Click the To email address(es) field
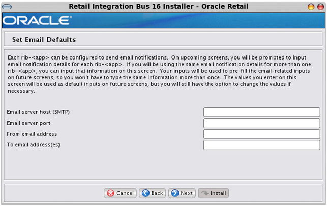This screenshot has height=206, width=327. tap(262, 145)
